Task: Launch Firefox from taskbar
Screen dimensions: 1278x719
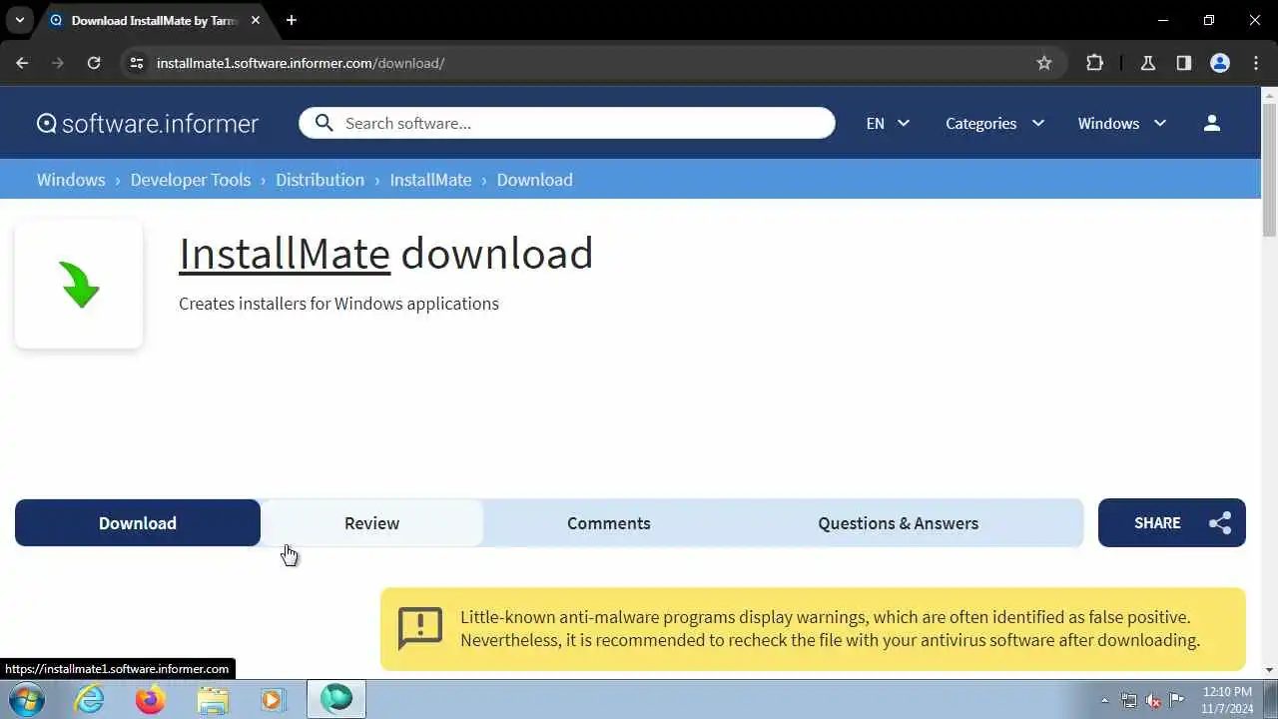Action: click(151, 700)
